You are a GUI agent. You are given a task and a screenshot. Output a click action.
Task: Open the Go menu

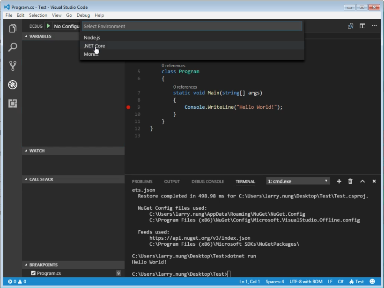click(69, 15)
